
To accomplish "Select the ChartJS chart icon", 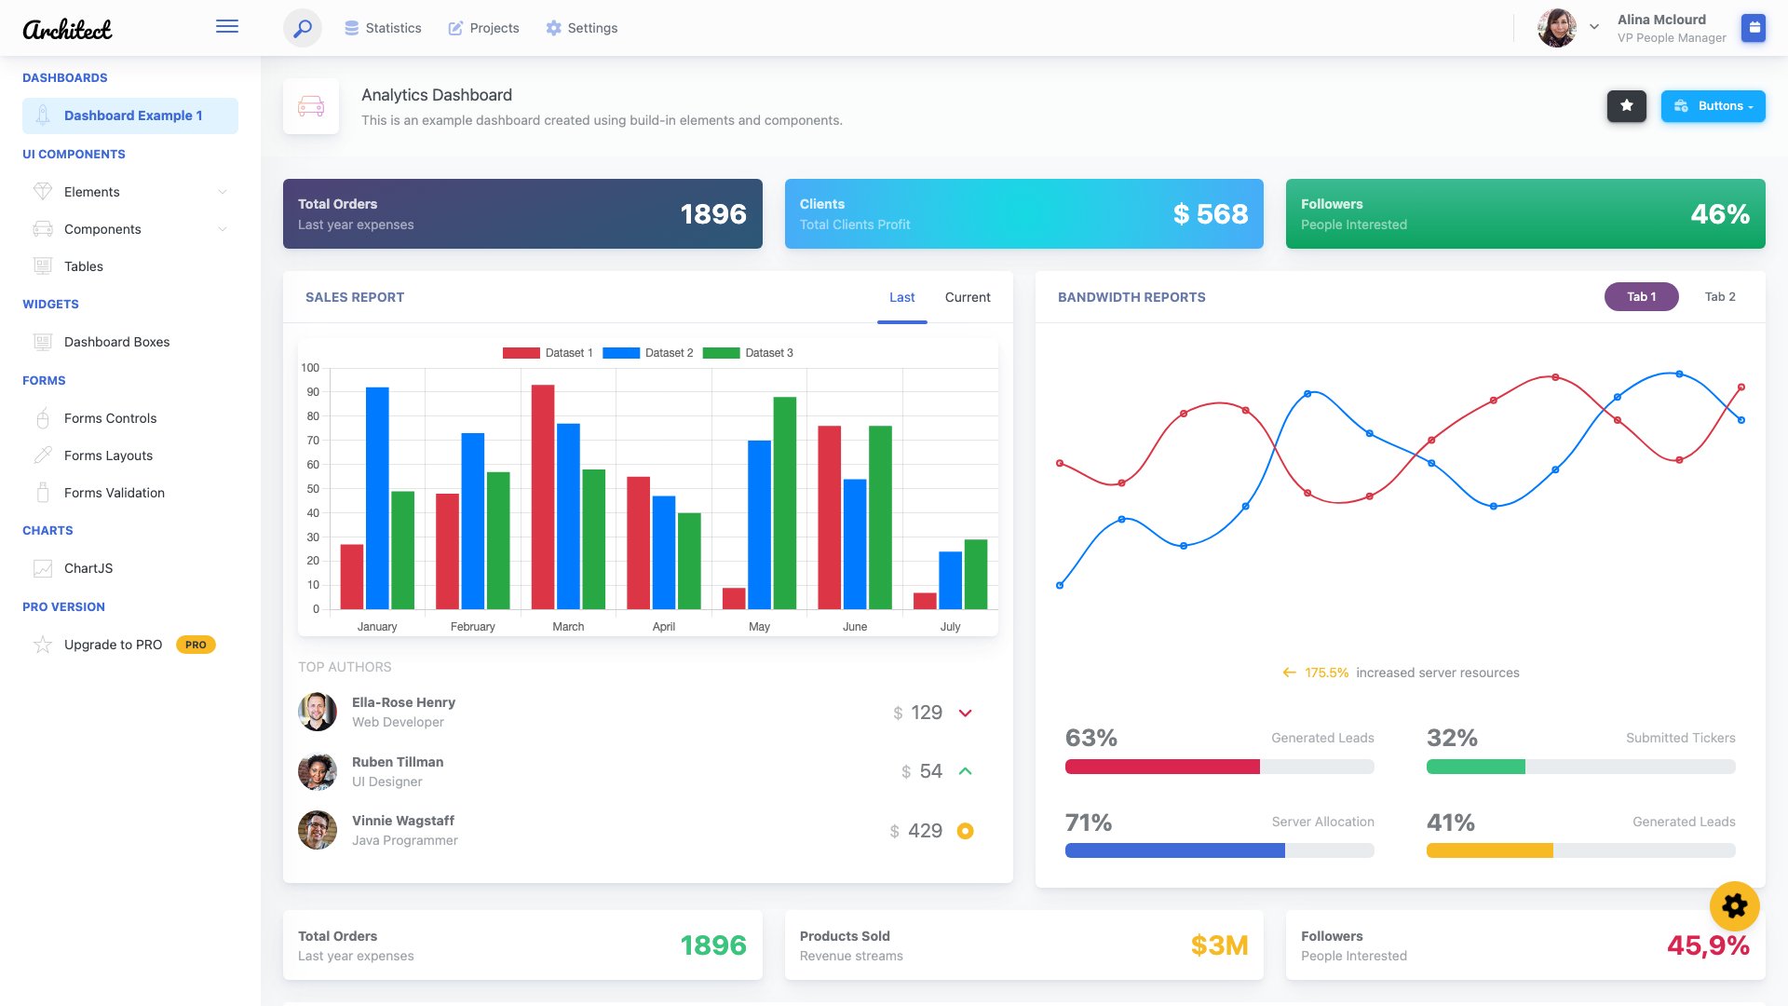I will click(43, 567).
